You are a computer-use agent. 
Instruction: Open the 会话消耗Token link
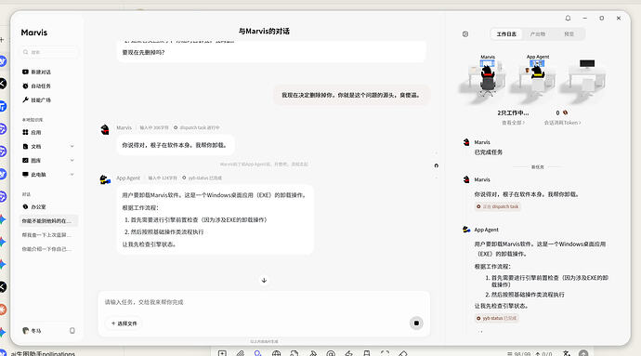coord(562,123)
